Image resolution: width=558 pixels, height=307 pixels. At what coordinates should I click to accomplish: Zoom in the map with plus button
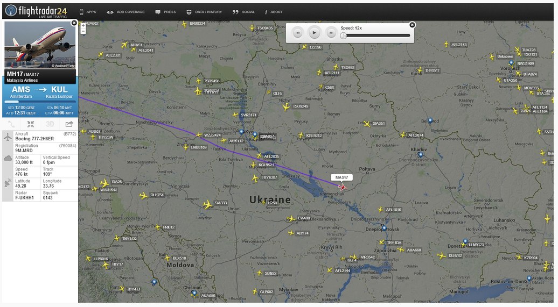coord(83,26)
